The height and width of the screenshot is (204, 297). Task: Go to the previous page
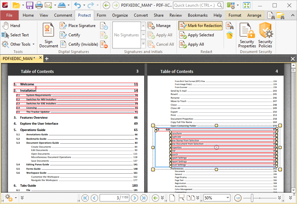coord(94,198)
